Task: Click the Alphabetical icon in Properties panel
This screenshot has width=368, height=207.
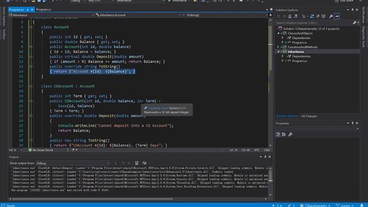Action: (283, 135)
